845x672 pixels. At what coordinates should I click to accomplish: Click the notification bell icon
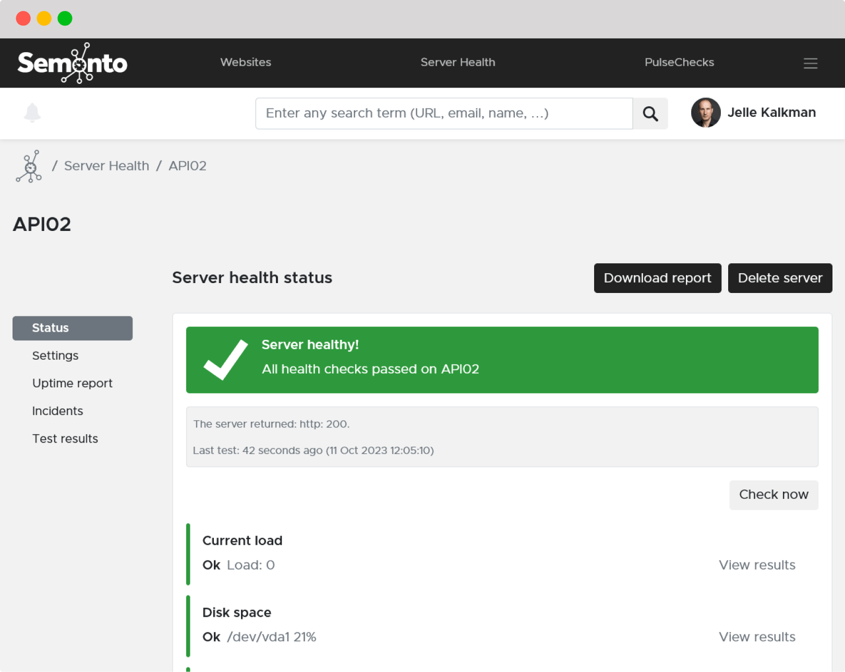coord(32,113)
